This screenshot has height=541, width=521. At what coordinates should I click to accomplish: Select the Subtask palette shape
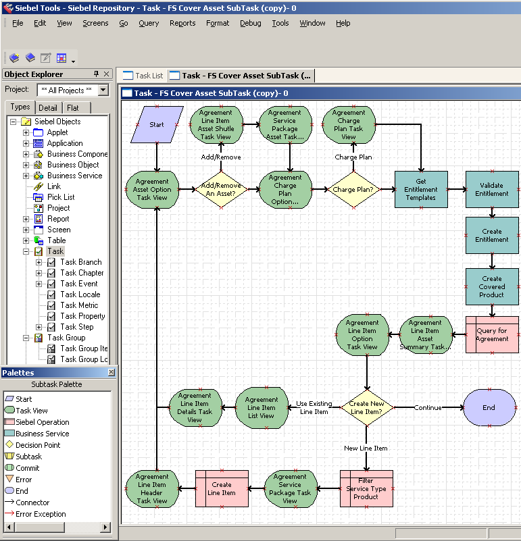pos(24,457)
